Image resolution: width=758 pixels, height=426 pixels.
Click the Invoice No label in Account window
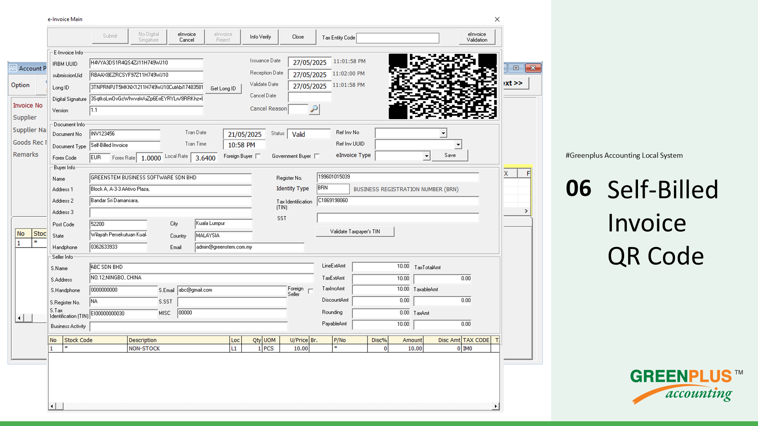(x=28, y=106)
